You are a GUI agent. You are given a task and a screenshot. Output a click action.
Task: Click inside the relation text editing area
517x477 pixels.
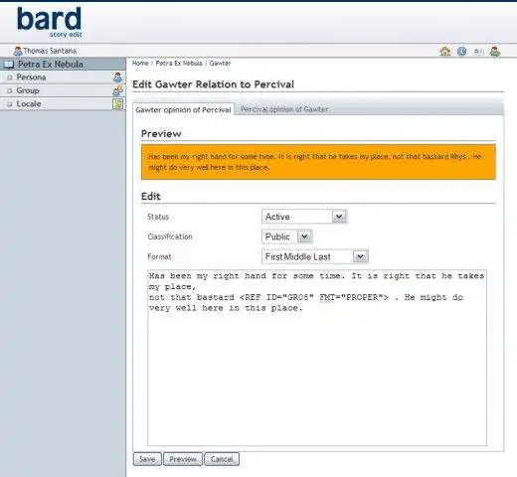(x=317, y=358)
